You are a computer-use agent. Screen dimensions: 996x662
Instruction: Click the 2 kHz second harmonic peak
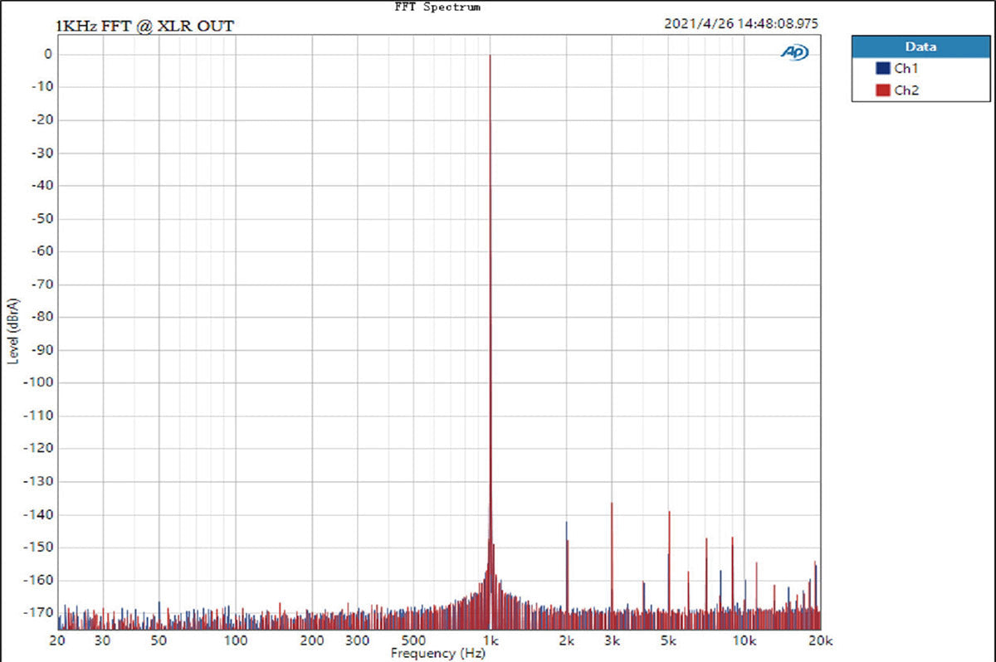point(567,523)
